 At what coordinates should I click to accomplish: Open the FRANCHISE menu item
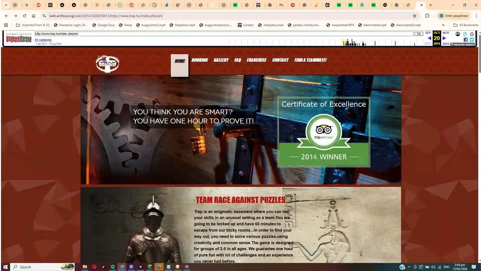pos(257,60)
